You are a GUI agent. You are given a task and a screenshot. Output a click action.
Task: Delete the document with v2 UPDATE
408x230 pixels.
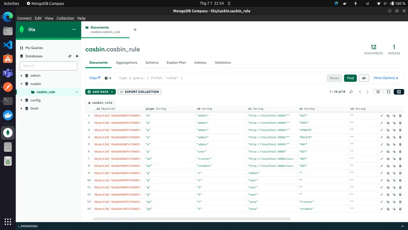click(400, 130)
